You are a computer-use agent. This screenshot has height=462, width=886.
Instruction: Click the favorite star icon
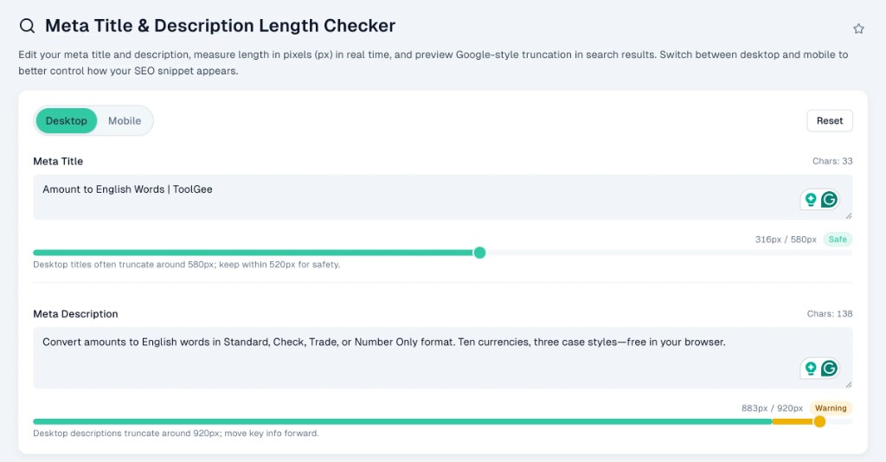(858, 29)
